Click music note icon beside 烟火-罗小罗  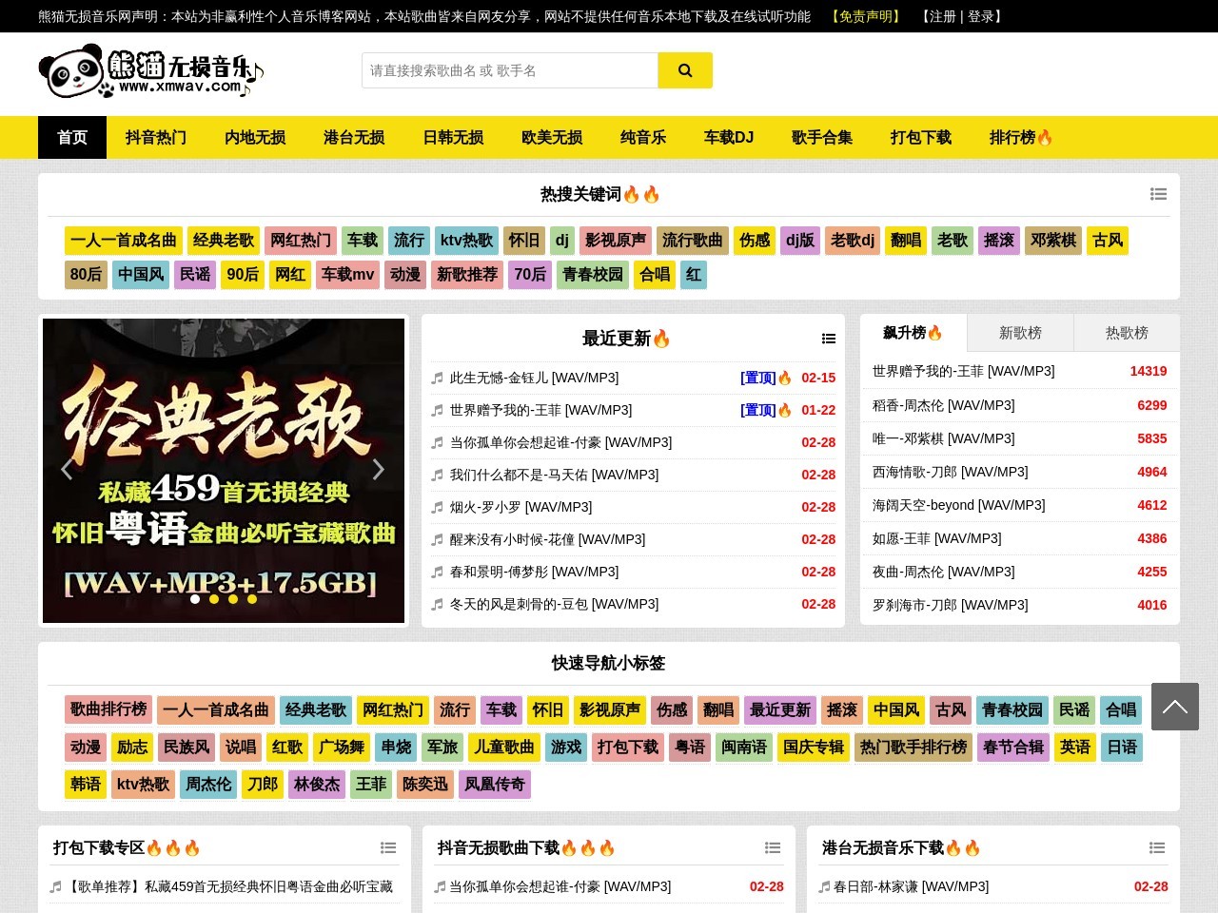[x=438, y=508]
